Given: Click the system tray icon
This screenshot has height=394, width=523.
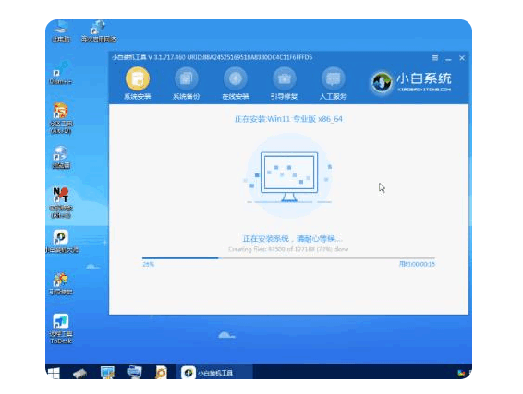Looking at the screenshot, I should (x=461, y=373).
